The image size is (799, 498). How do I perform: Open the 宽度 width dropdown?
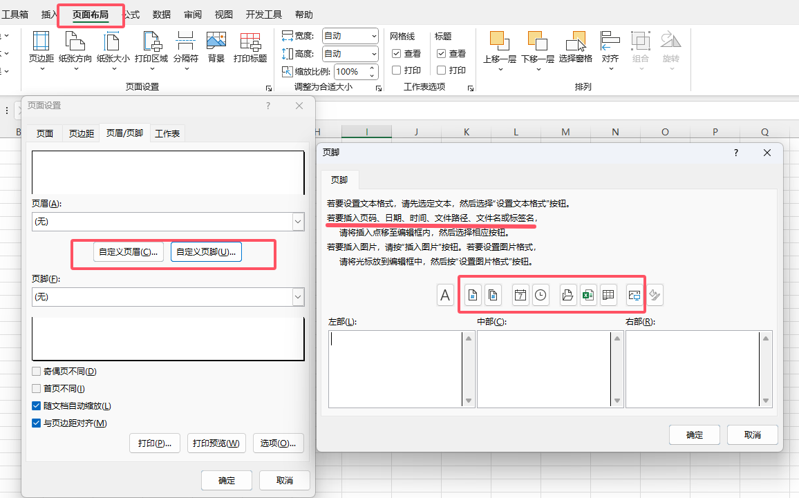(374, 36)
